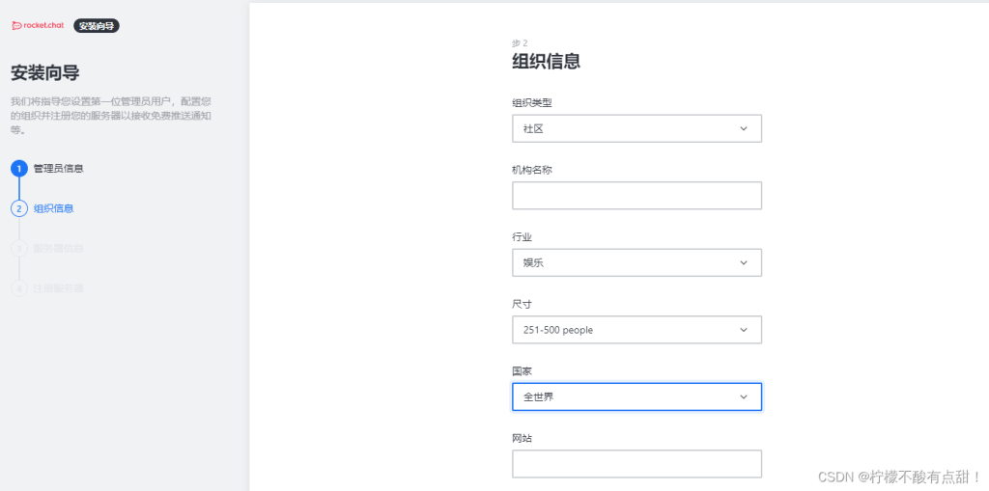Focus the 网站 text field

coord(637,464)
